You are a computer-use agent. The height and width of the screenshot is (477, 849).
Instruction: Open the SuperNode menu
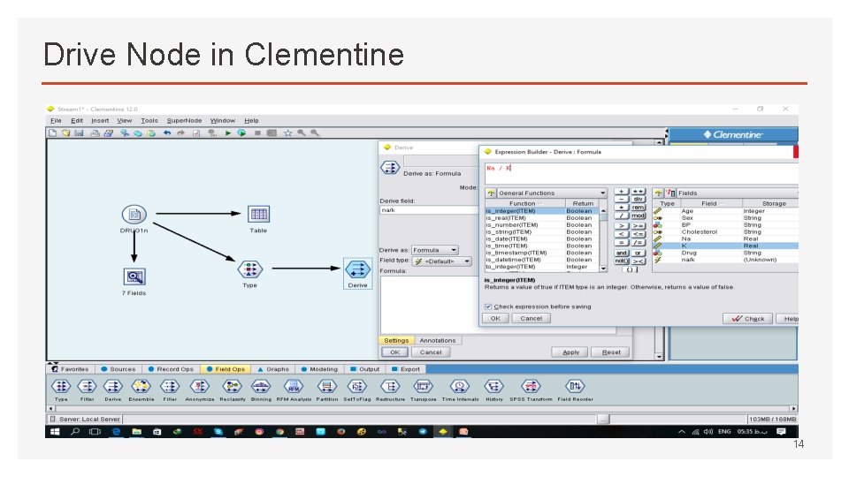pos(184,121)
